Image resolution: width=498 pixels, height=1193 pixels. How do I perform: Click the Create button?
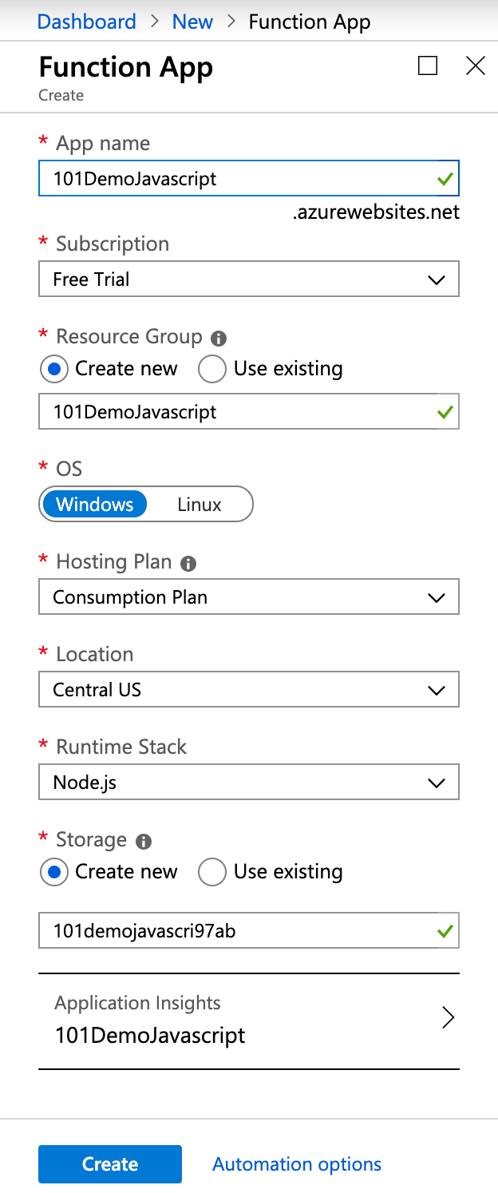pos(110,1164)
